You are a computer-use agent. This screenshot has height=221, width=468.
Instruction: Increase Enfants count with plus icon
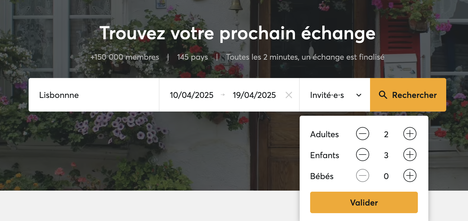(x=410, y=155)
